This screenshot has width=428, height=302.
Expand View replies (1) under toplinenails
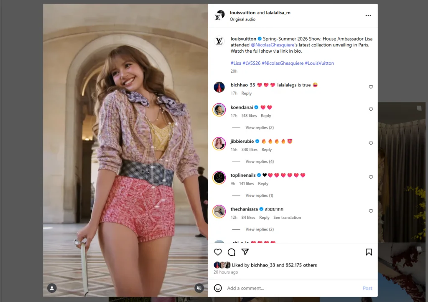[x=259, y=195]
